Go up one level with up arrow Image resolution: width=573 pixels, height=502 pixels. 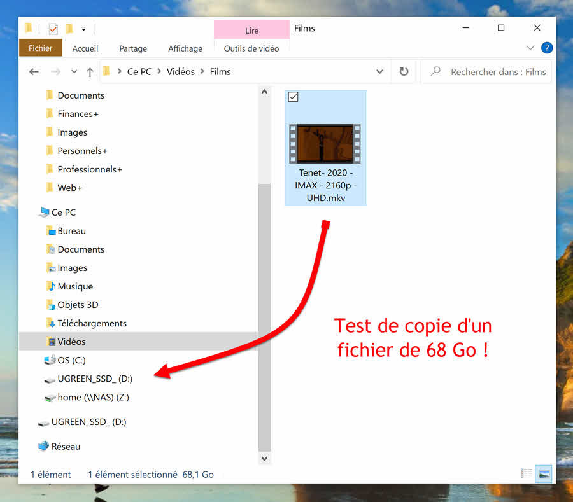90,71
